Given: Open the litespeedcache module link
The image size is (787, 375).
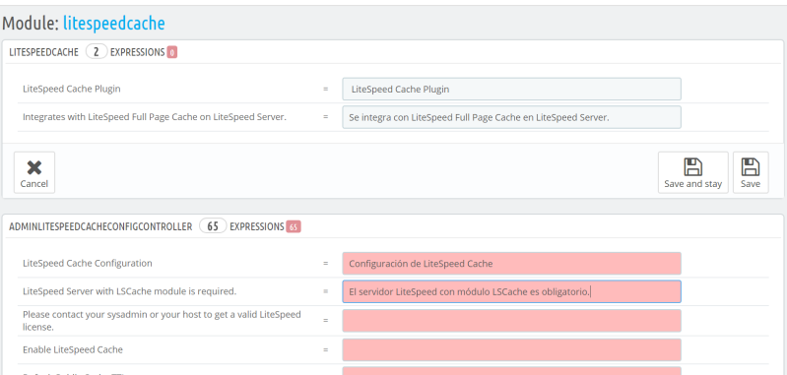Looking at the screenshot, I should (114, 23).
